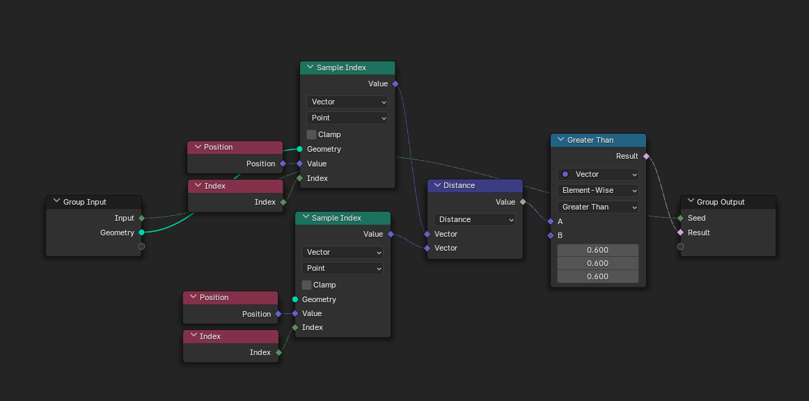Click the Position output socket of upper Position node

(282, 164)
